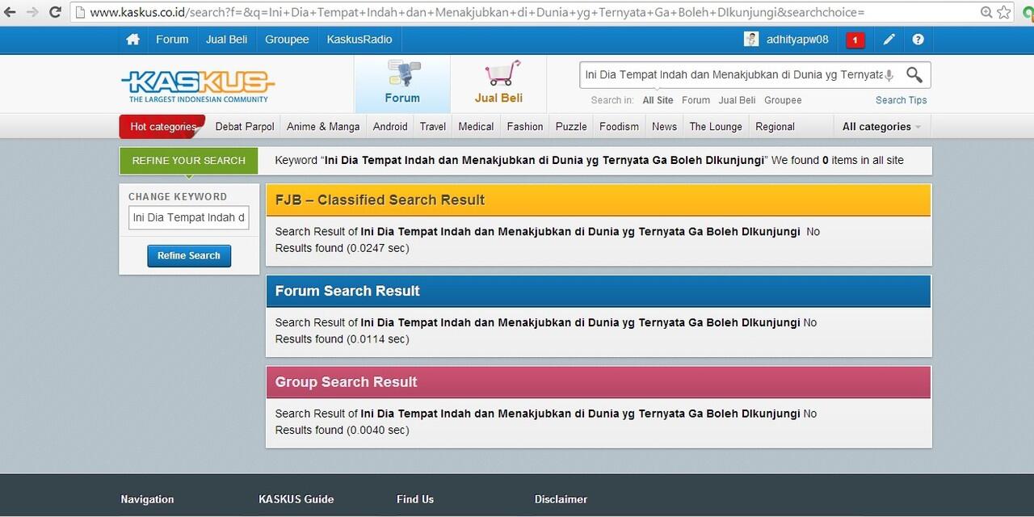The height and width of the screenshot is (517, 1034).
Task: Bookmark this page with the star icon
Action: 1004,12
